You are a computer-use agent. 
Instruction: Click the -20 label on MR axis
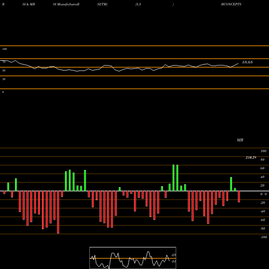[263, 203]
